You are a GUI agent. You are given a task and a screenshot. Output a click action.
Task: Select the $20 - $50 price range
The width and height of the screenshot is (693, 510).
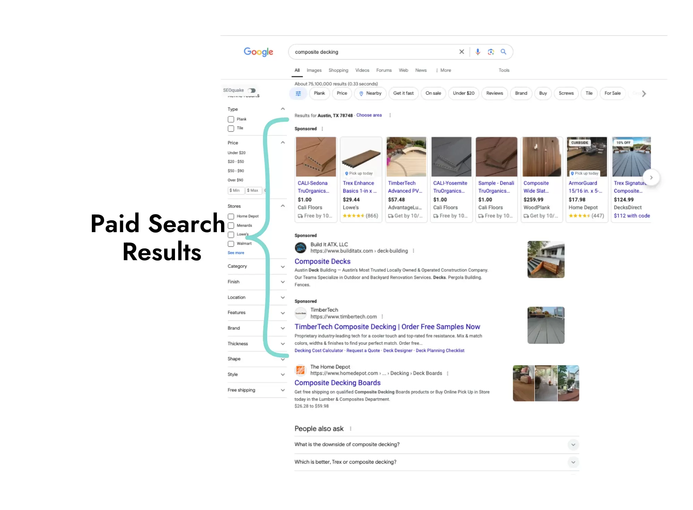tap(236, 162)
